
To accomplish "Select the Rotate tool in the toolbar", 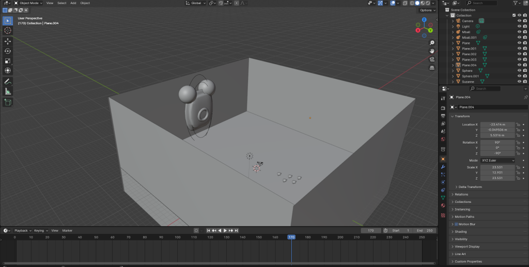I will coord(8,51).
